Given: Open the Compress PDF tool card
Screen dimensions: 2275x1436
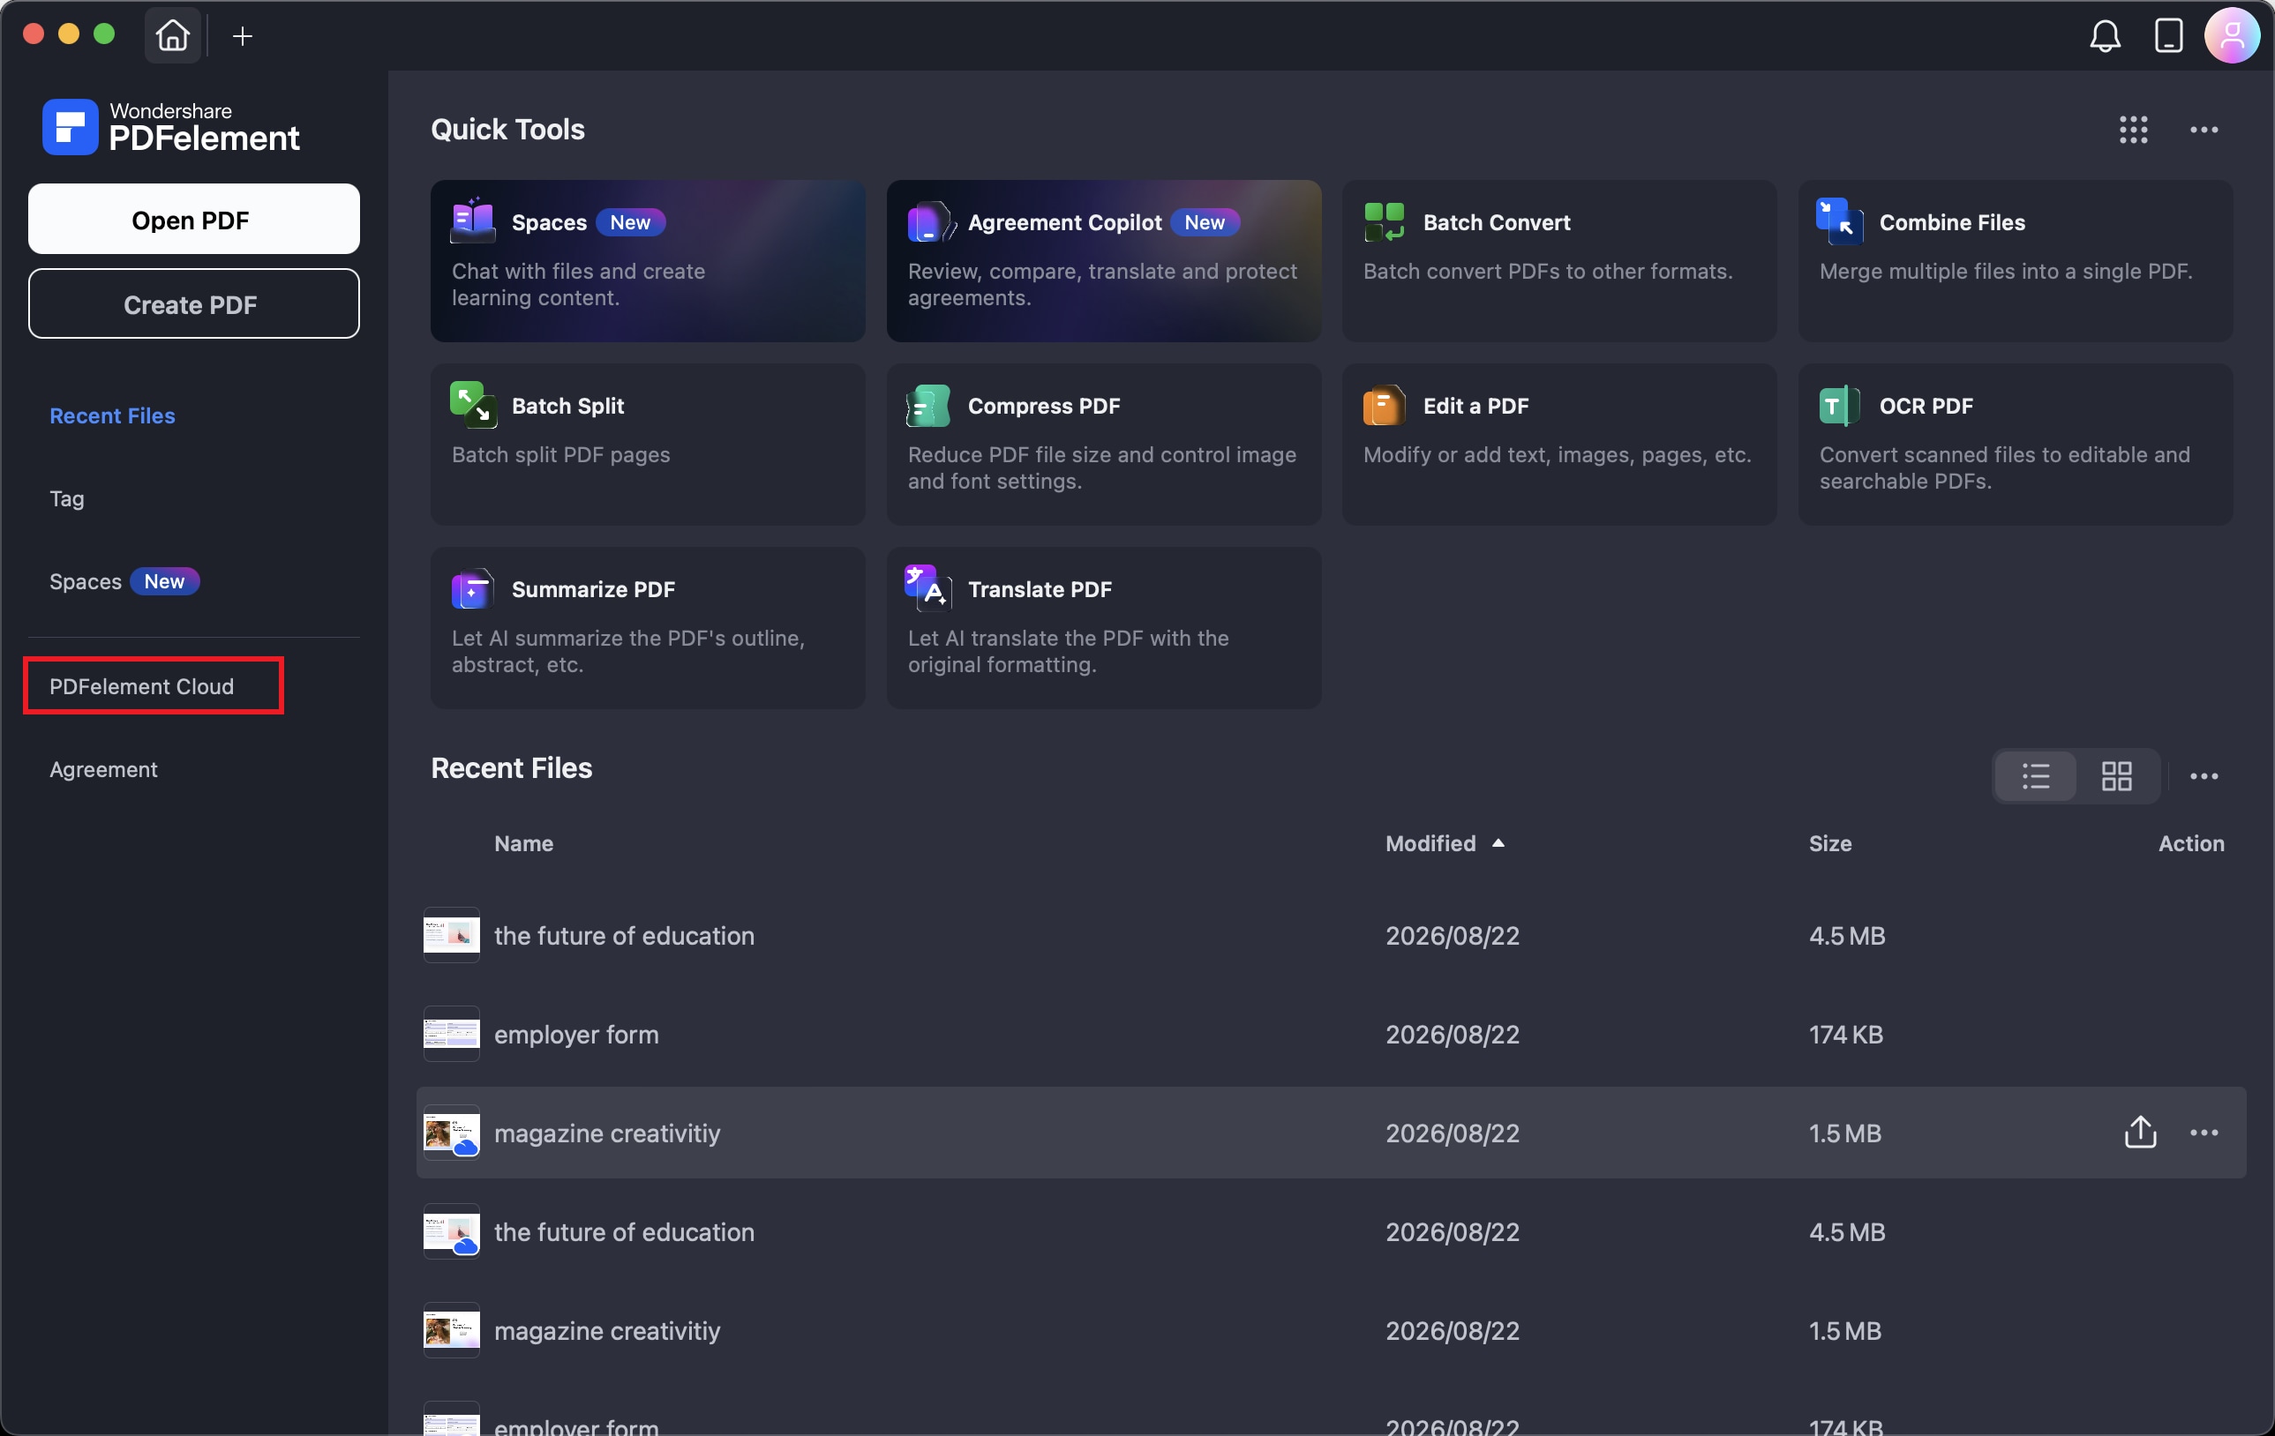Looking at the screenshot, I should pyautogui.click(x=1103, y=444).
